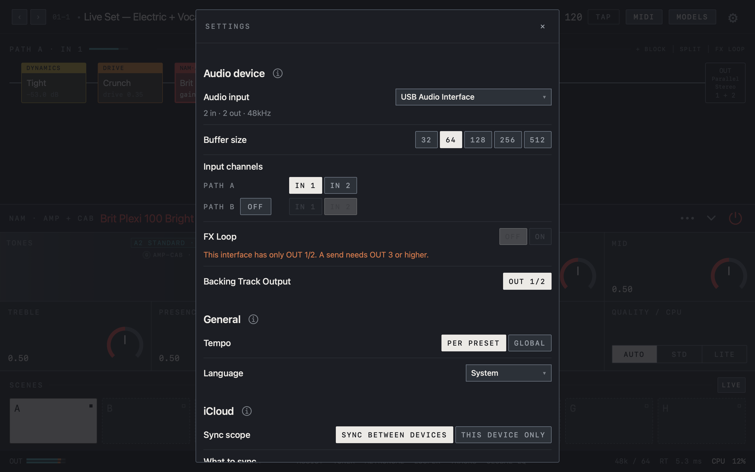Select scene H
The width and height of the screenshot is (755, 472).
point(701,421)
